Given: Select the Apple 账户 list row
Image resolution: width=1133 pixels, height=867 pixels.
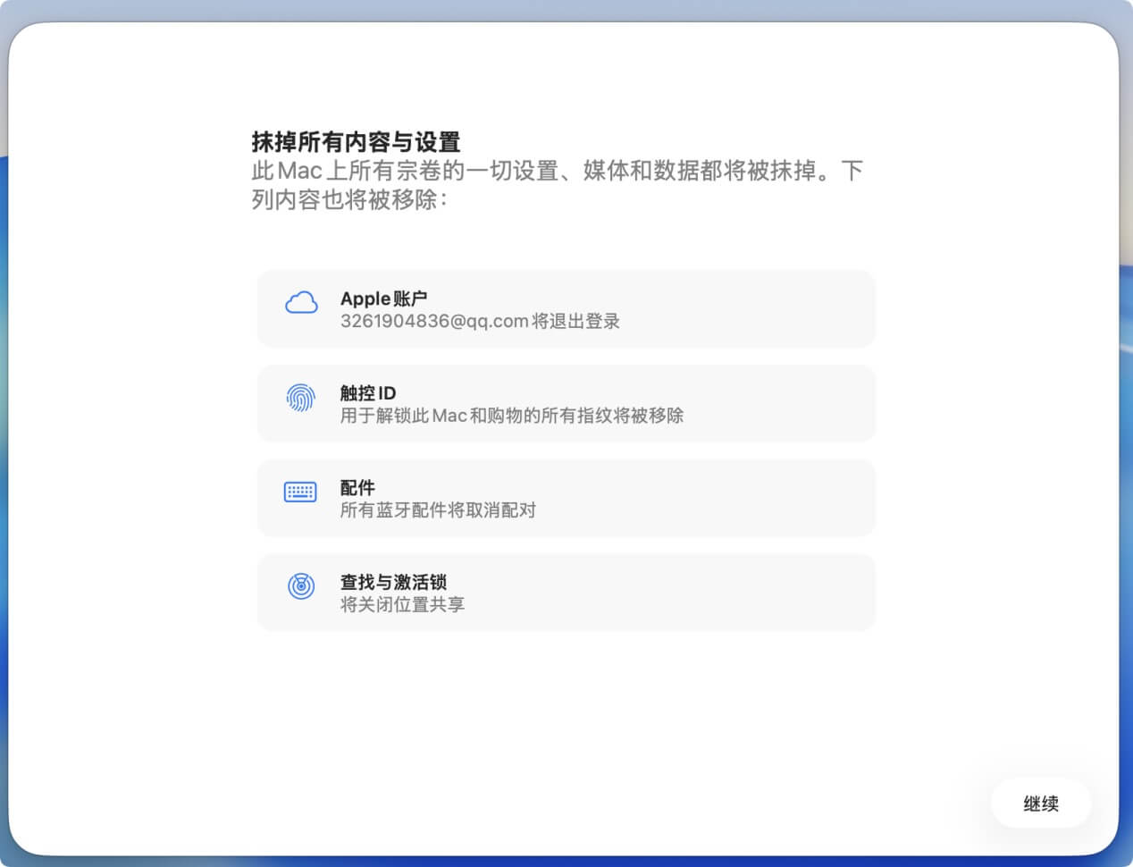Looking at the screenshot, I should click(566, 308).
